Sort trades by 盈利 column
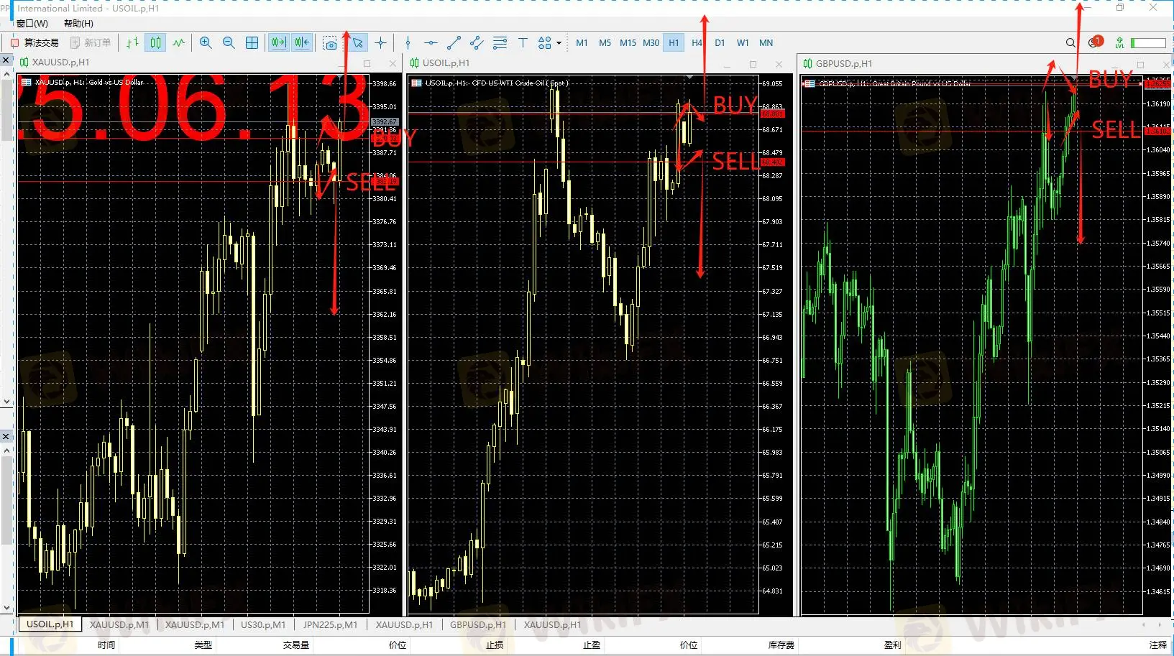Image resolution: width=1174 pixels, height=656 pixels. coord(892,645)
